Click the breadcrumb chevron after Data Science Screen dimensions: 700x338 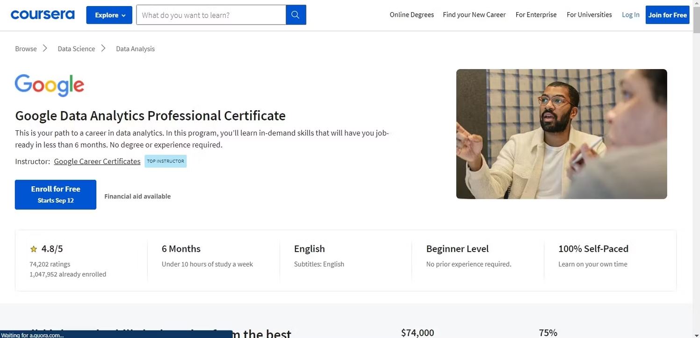[103, 48]
